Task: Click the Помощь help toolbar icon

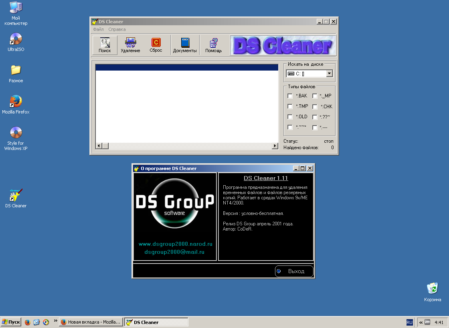Action: pyautogui.click(x=213, y=45)
